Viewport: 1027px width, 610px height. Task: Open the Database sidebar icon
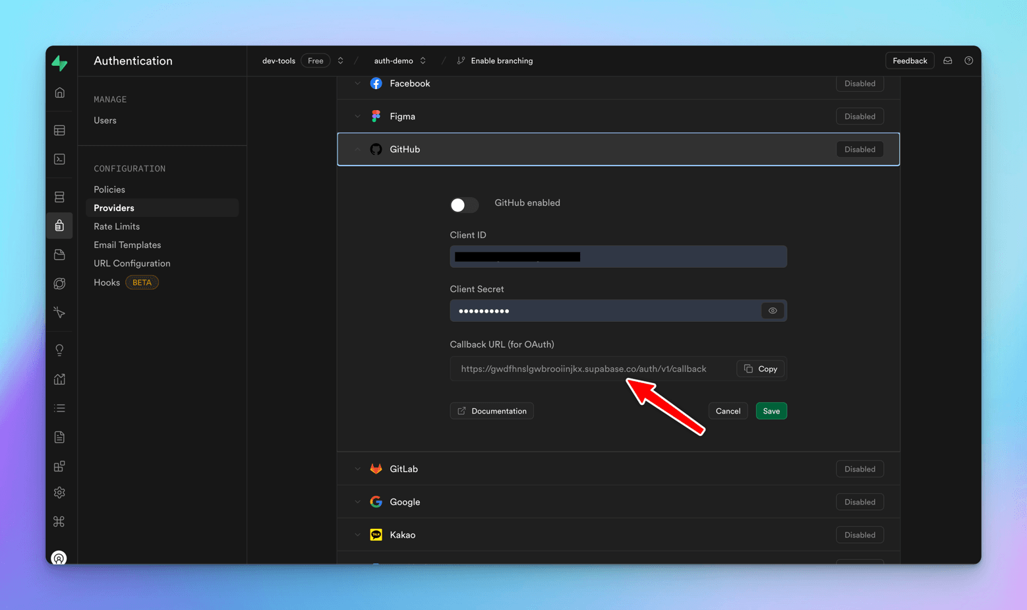point(59,197)
